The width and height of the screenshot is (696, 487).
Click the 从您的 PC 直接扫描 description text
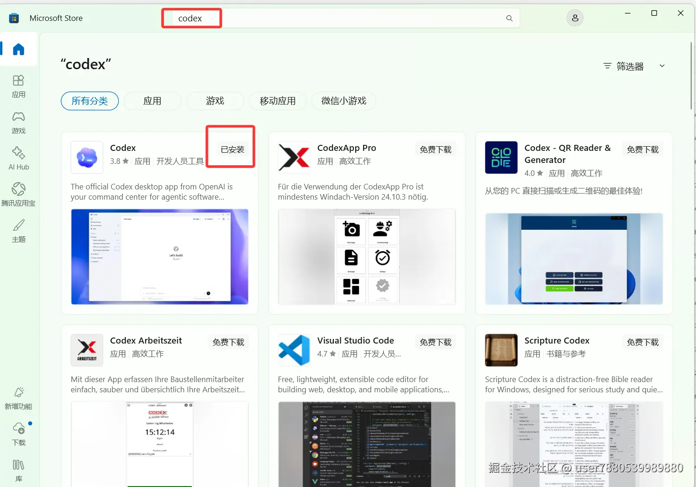pos(564,191)
